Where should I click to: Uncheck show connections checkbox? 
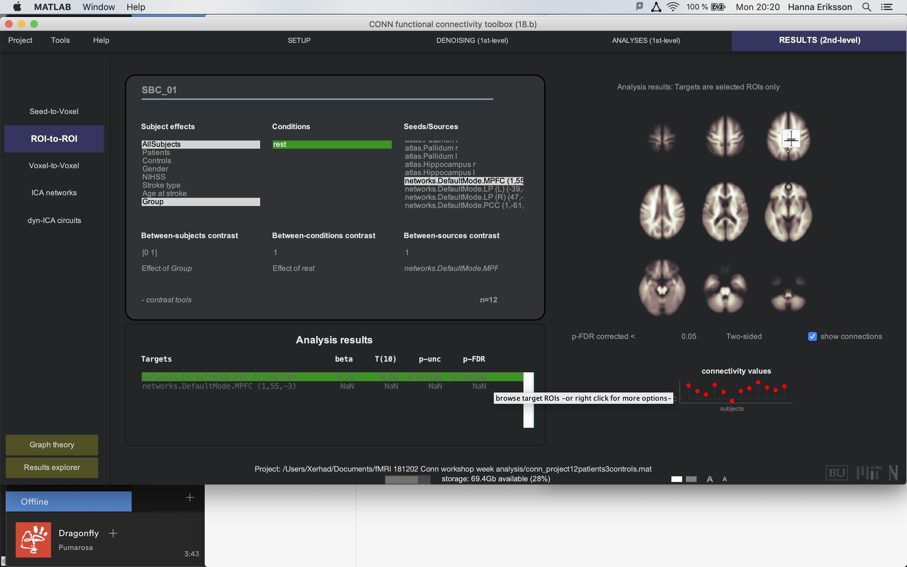[812, 336]
